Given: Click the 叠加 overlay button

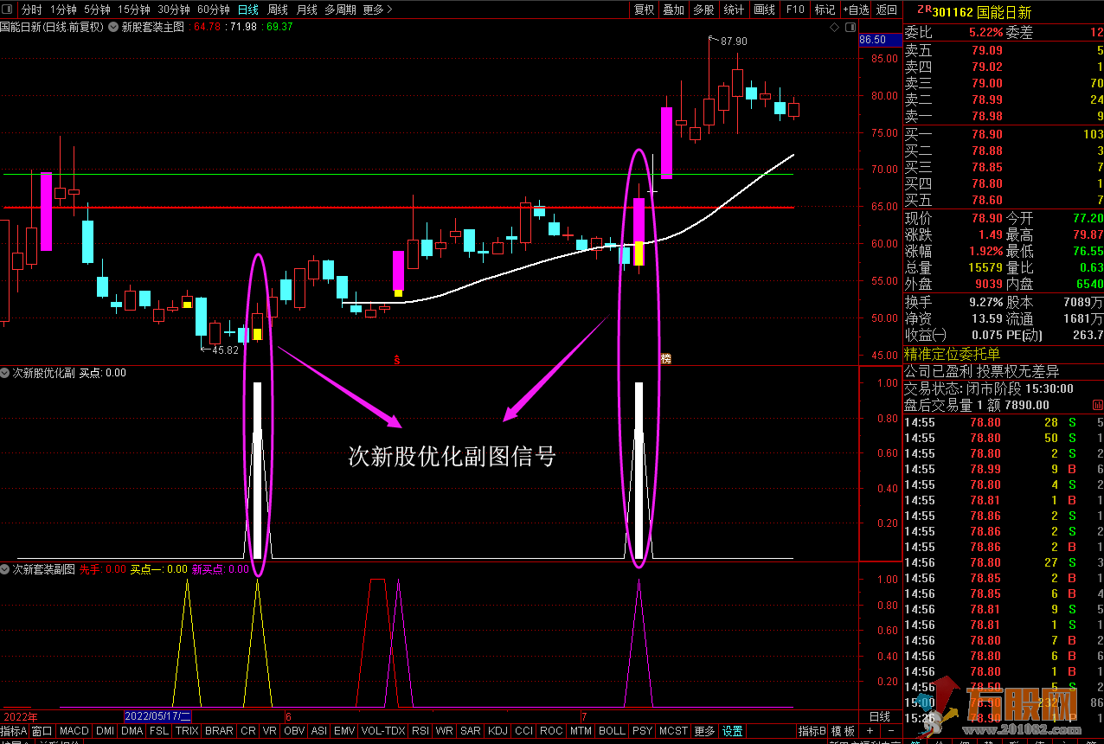Looking at the screenshot, I should coord(673,10).
